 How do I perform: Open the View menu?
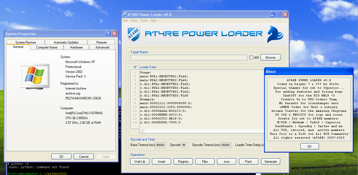[x=134, y=21]
